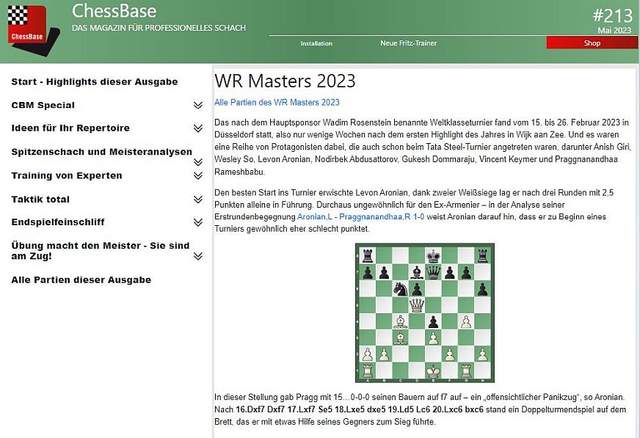The image size is (640, 438).
Task: Expand the Taktik total chevron
Action: point(197,200)
